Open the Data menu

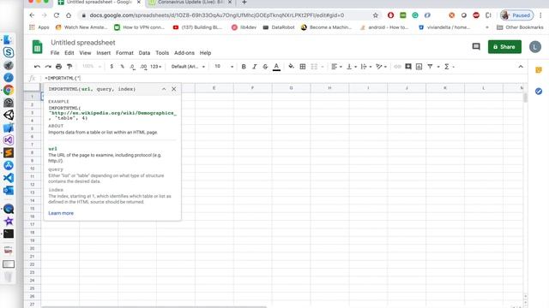144,53
